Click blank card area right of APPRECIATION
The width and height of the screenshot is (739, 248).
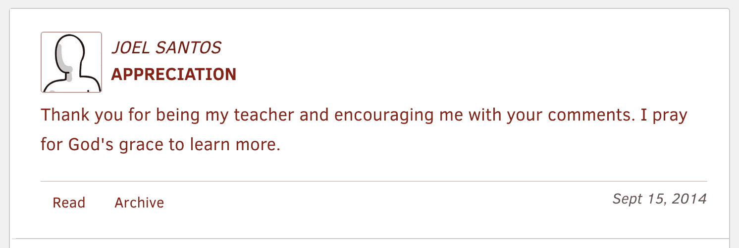tap(471, 75)
